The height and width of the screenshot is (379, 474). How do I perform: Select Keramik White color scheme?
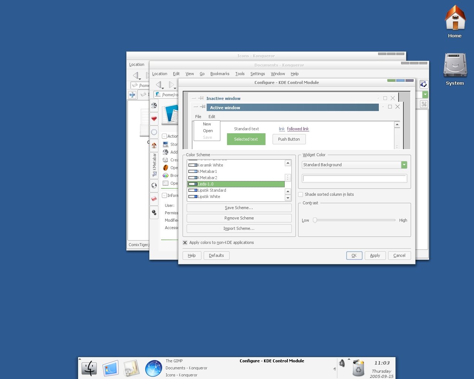tap(236, 165)
